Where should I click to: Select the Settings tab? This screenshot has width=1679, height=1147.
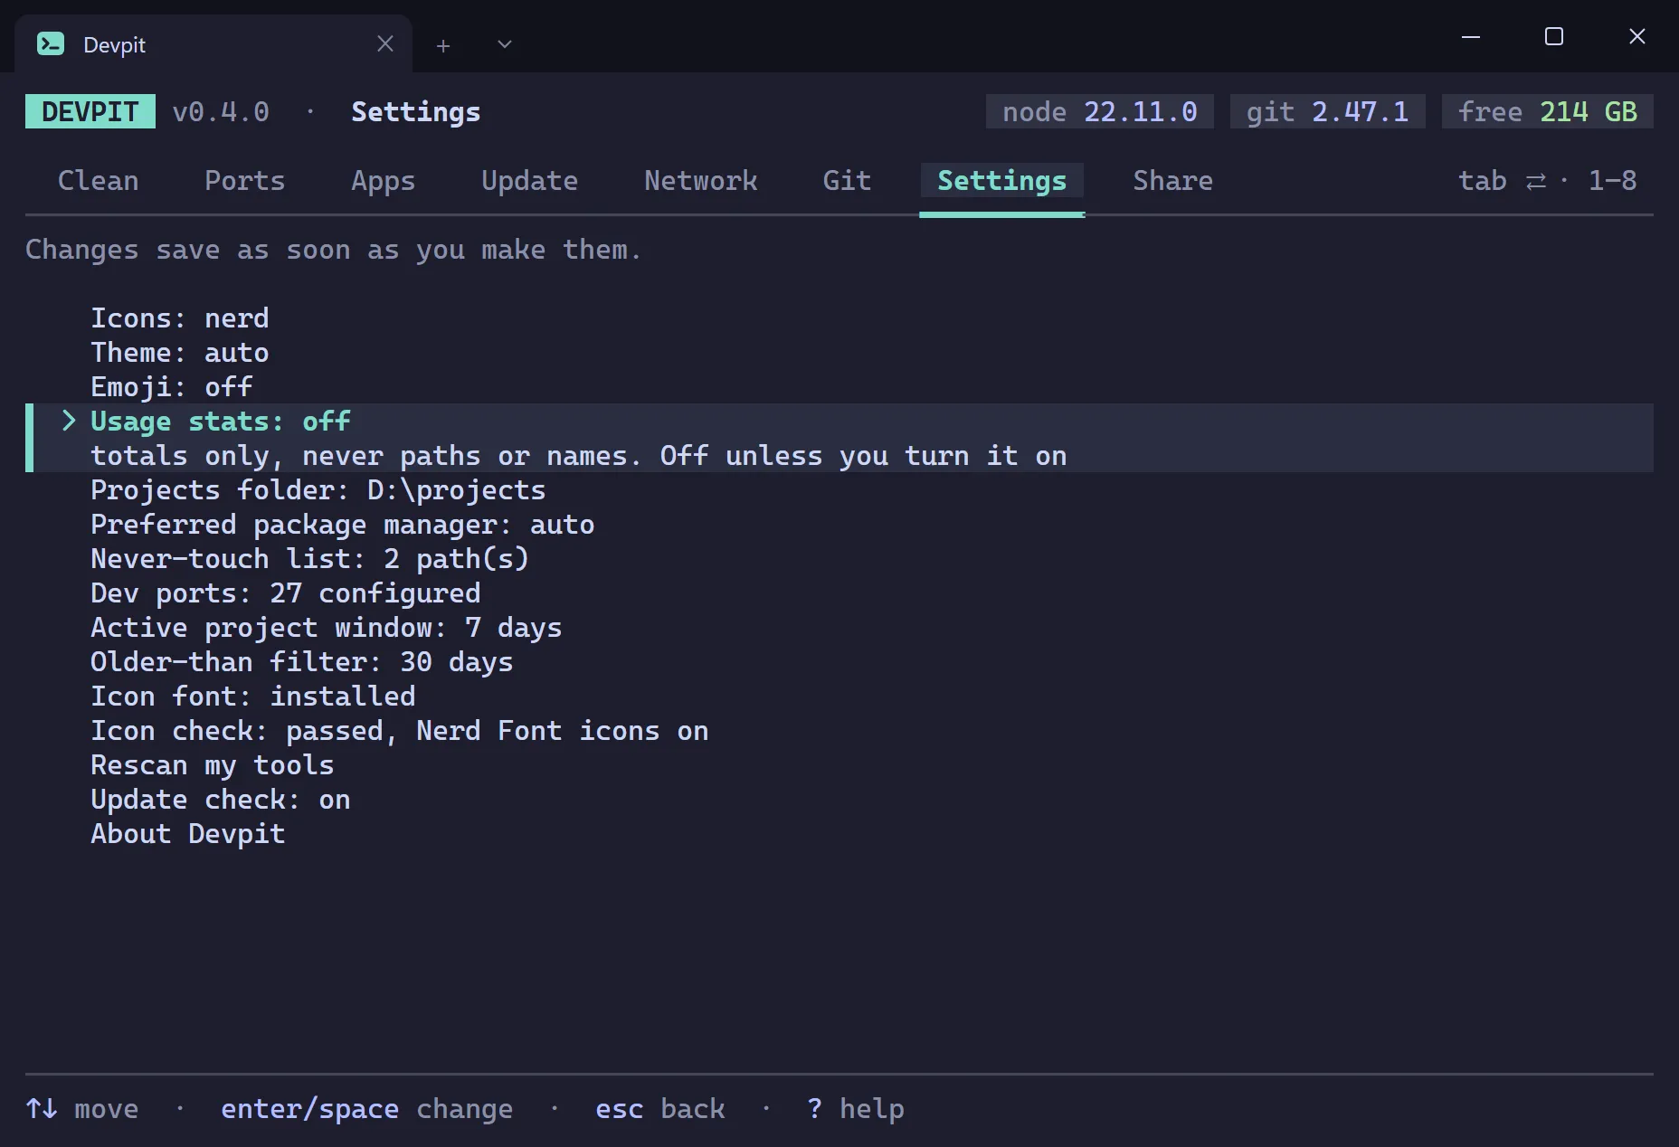(x=1002, y=181)
